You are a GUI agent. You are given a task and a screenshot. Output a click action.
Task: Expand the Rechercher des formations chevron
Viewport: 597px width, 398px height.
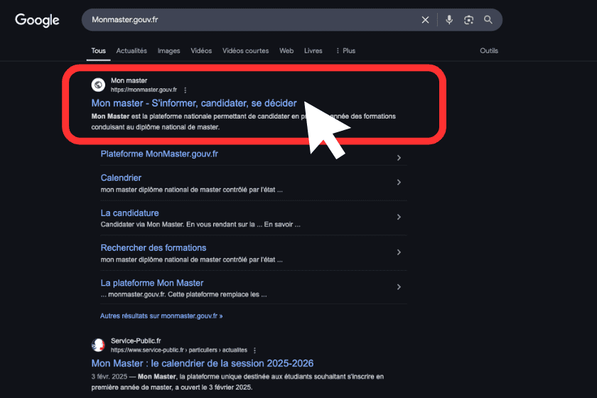tap(399, 252)
